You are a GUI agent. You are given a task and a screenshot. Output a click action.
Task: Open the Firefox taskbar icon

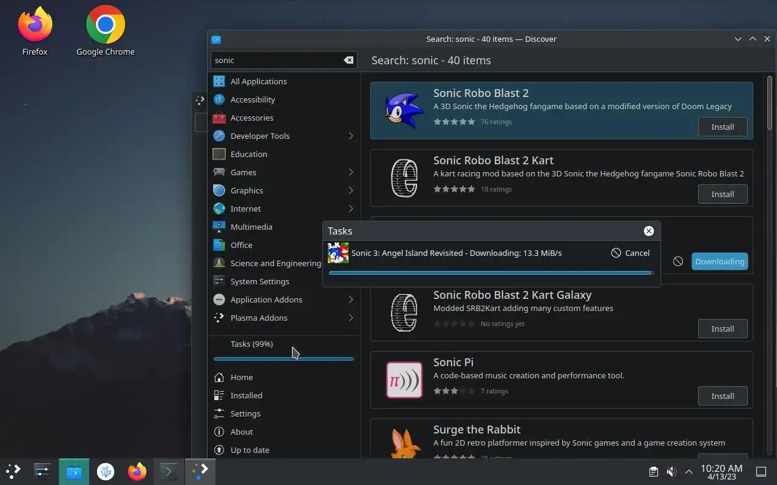pos(137,471)
